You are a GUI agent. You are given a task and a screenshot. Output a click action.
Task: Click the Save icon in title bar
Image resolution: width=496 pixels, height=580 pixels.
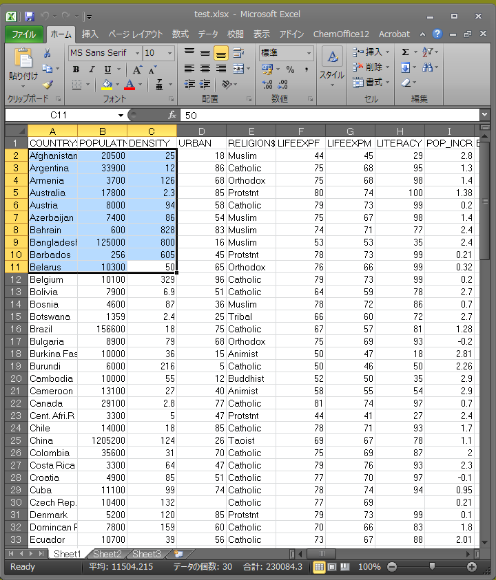29,17
